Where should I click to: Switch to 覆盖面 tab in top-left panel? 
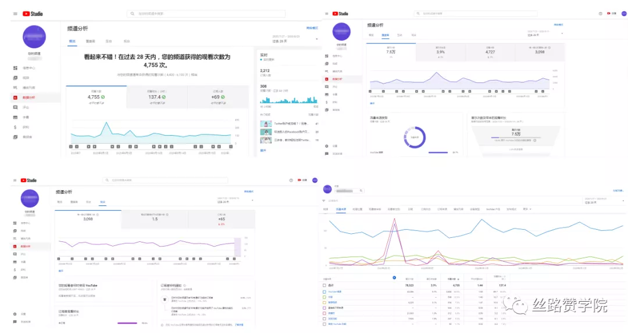(x=90, y=41)
